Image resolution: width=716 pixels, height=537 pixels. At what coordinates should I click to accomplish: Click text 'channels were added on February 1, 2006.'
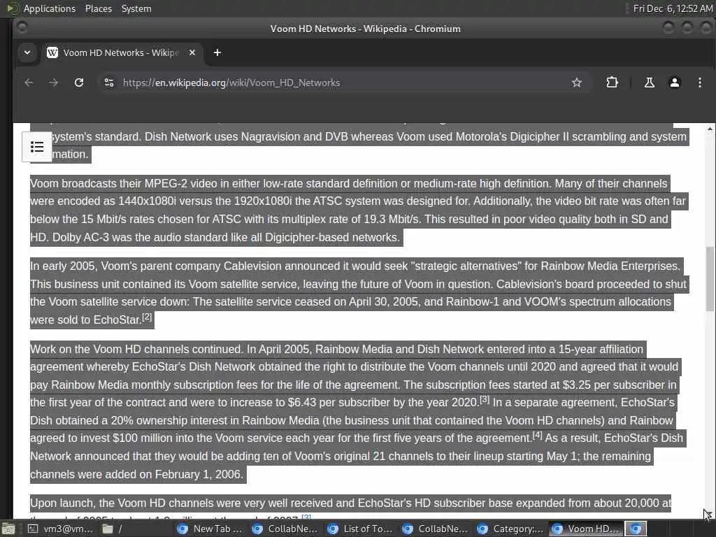[x=137, y=475]
